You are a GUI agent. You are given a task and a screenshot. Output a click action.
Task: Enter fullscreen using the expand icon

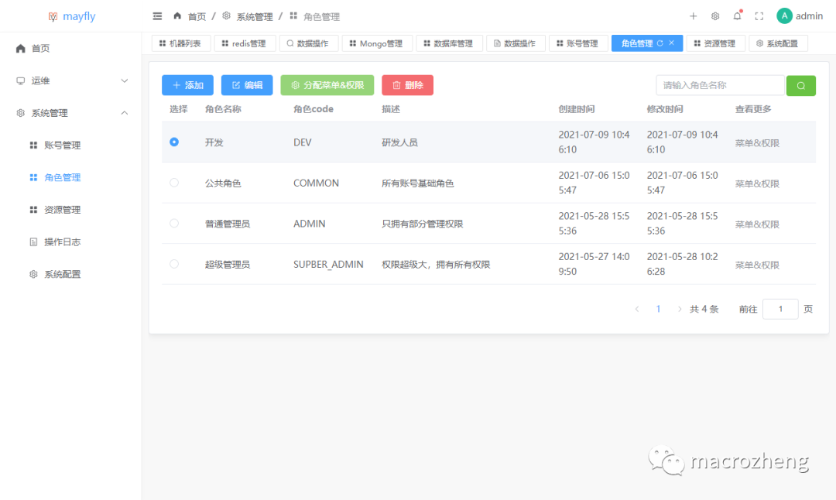pyautogui.click(x=759, y=15)
